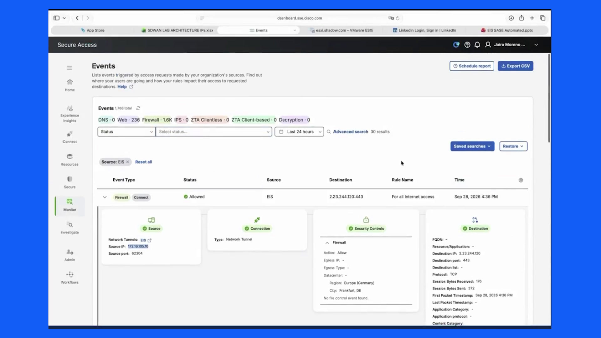Switch to SDWAN LAB ARCHITECTURE IPs tab
The image size is (601, 338).
177,30
